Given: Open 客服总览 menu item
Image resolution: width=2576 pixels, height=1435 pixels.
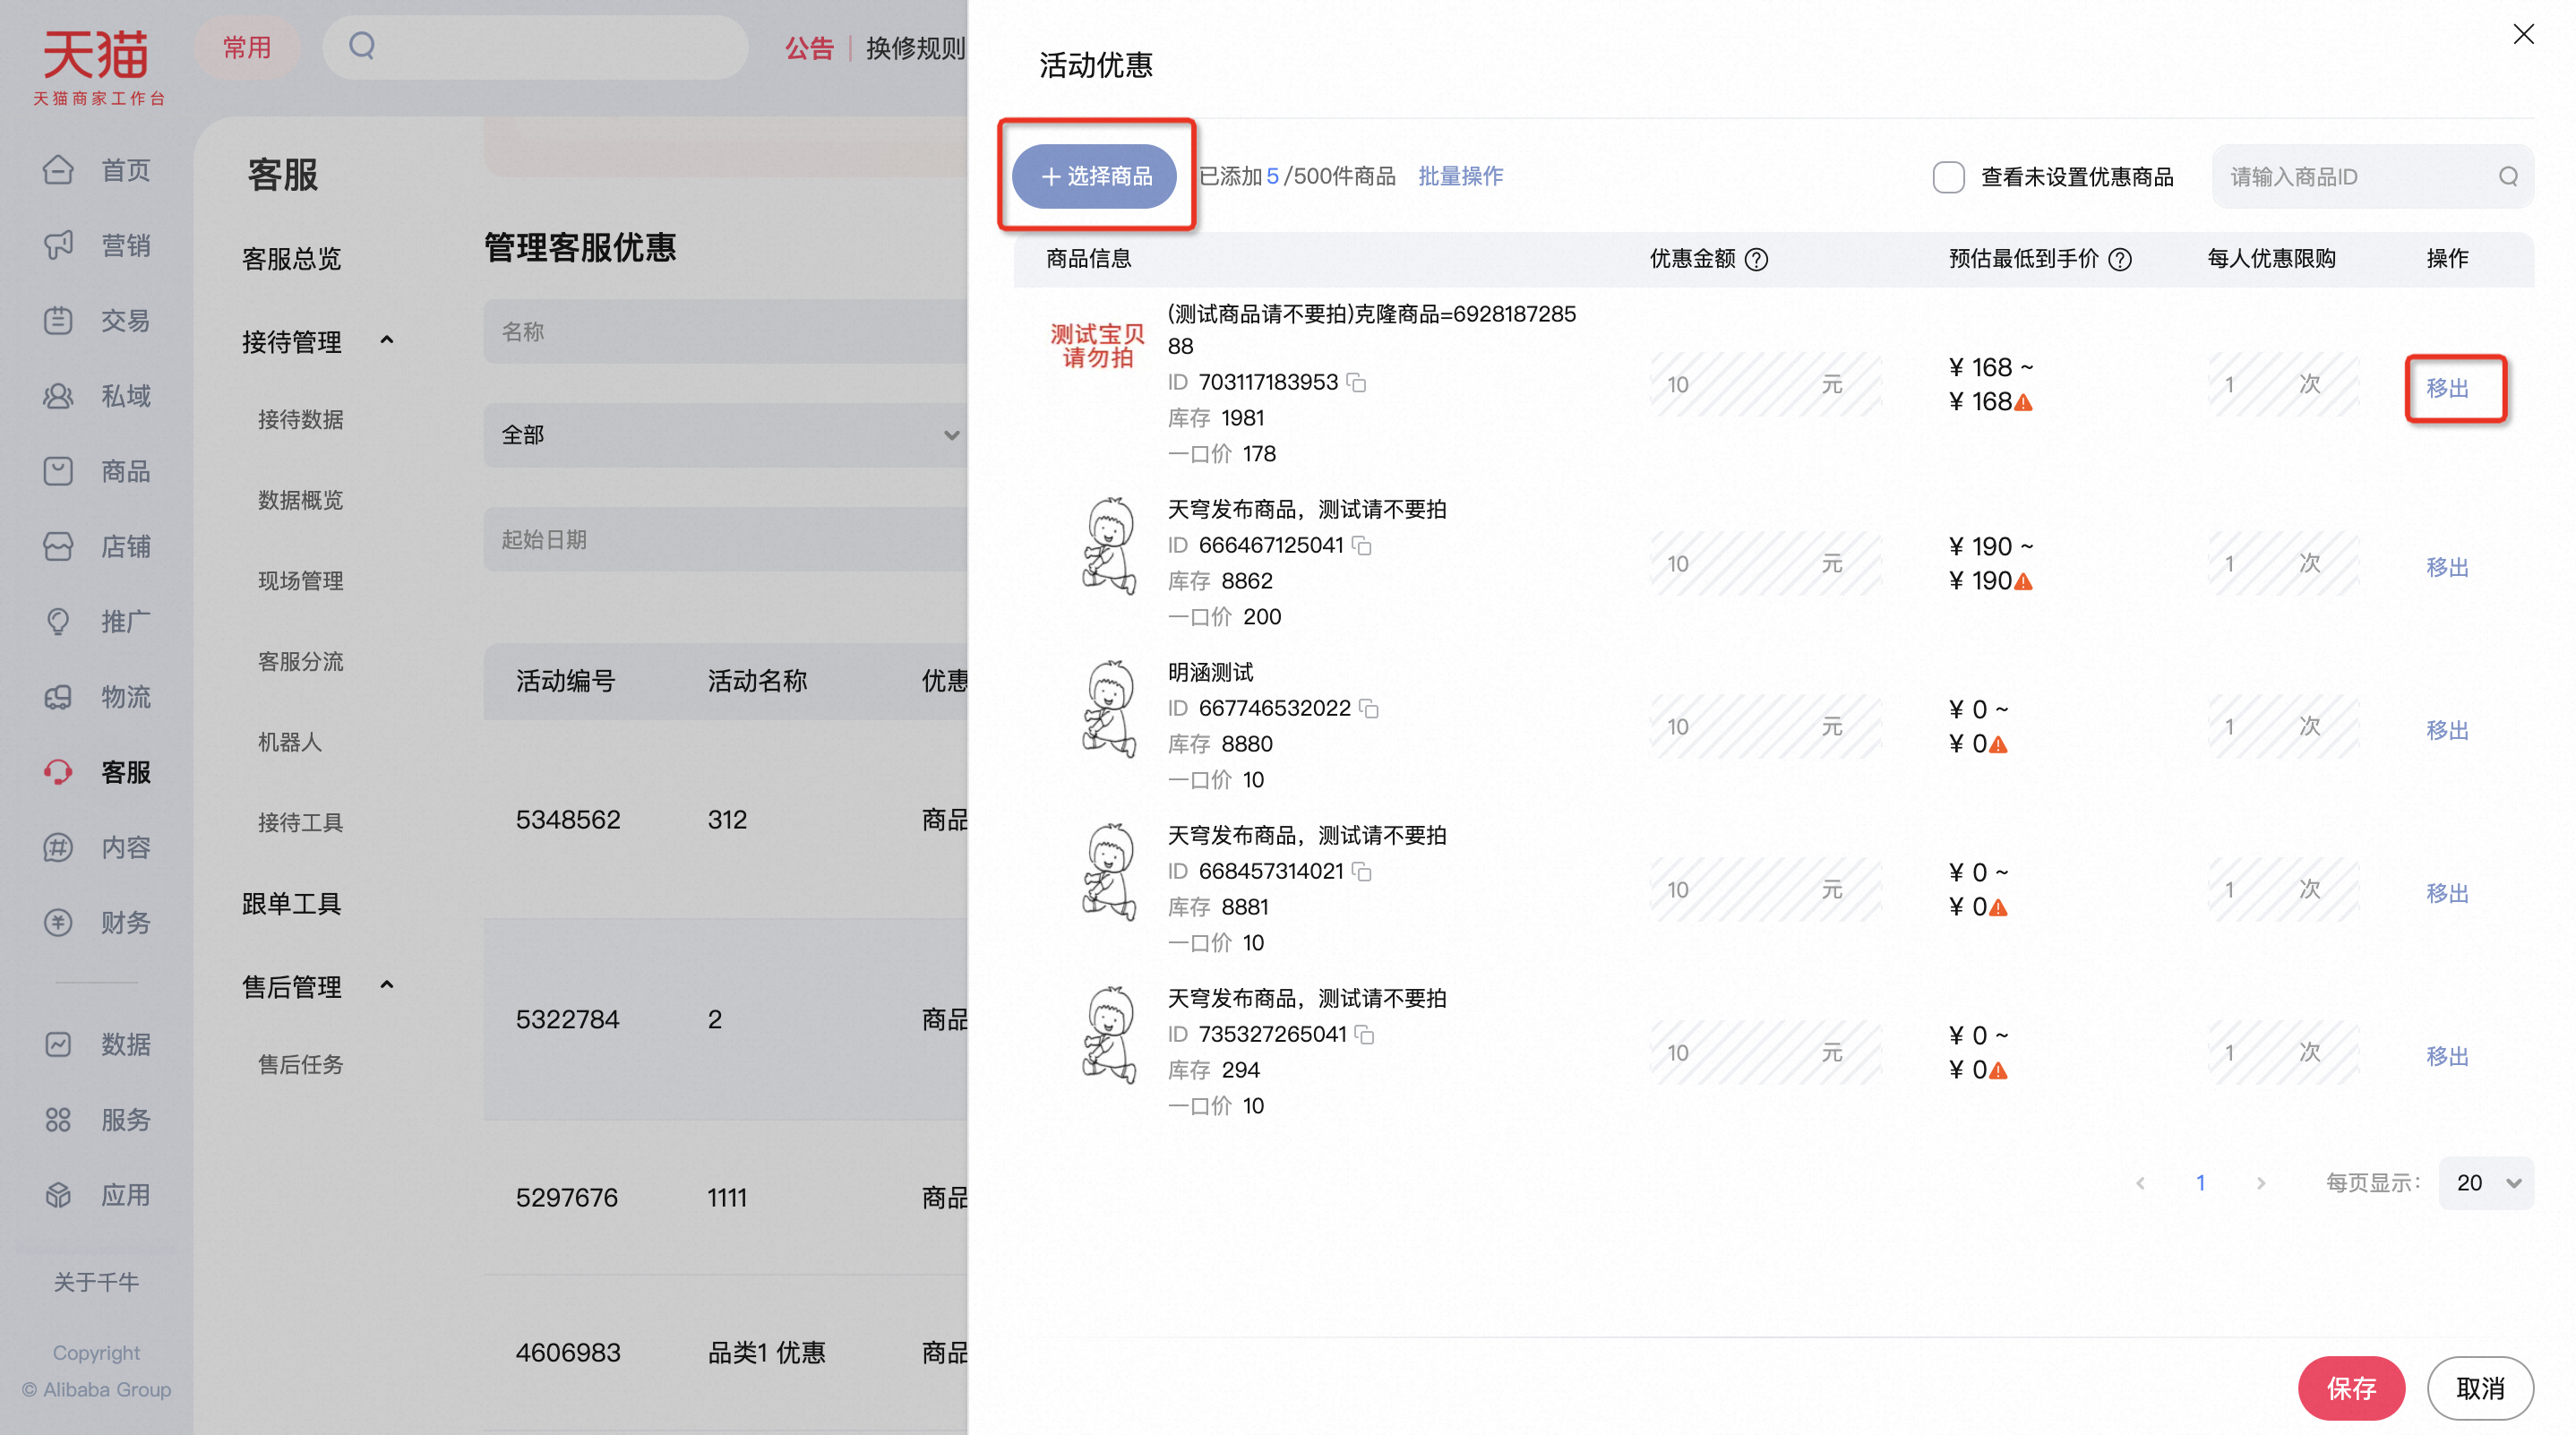Looking at the screenshot, I should coord(291,259).
